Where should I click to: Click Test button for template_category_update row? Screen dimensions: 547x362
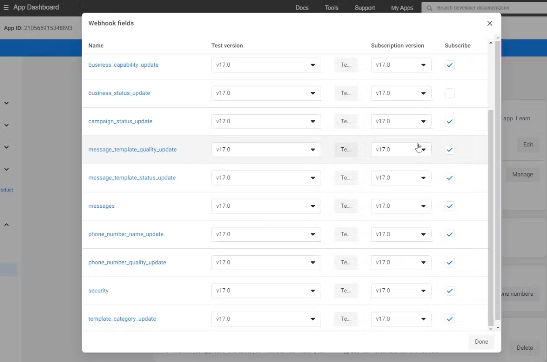(346, 319)
